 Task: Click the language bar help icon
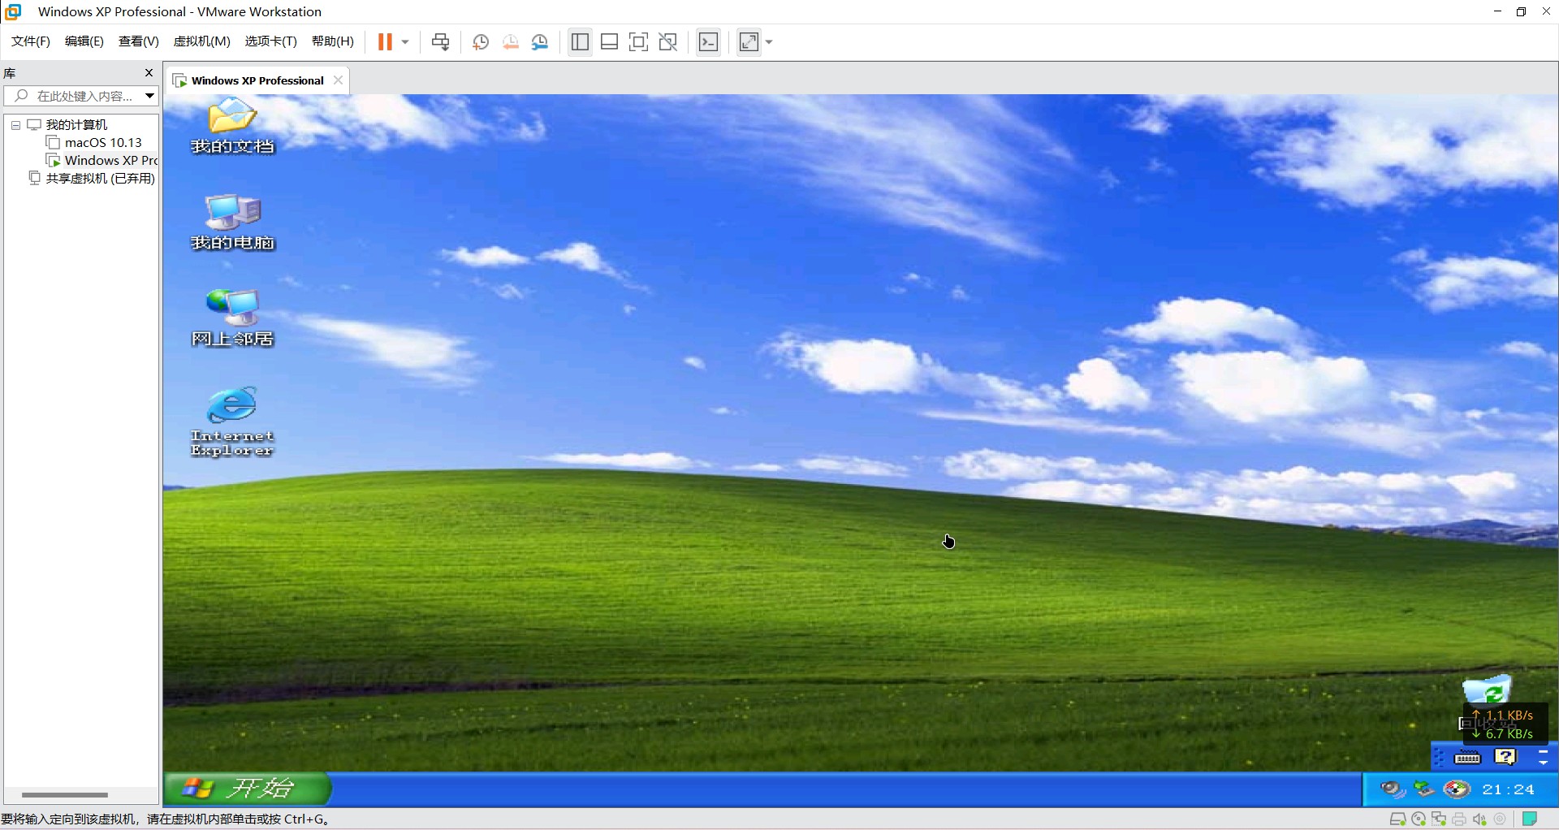(1505, 757)
